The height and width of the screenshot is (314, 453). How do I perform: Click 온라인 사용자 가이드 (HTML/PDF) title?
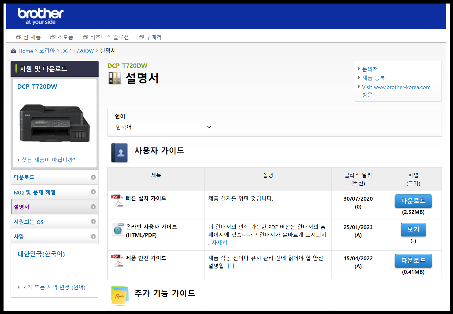tap(151, 231)
